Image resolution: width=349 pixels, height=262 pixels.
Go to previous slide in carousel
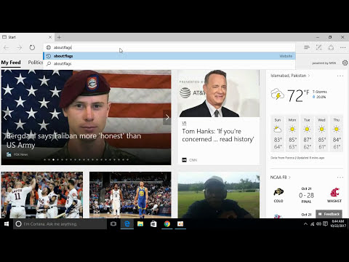pyautogui.click(x=5, y=118)
